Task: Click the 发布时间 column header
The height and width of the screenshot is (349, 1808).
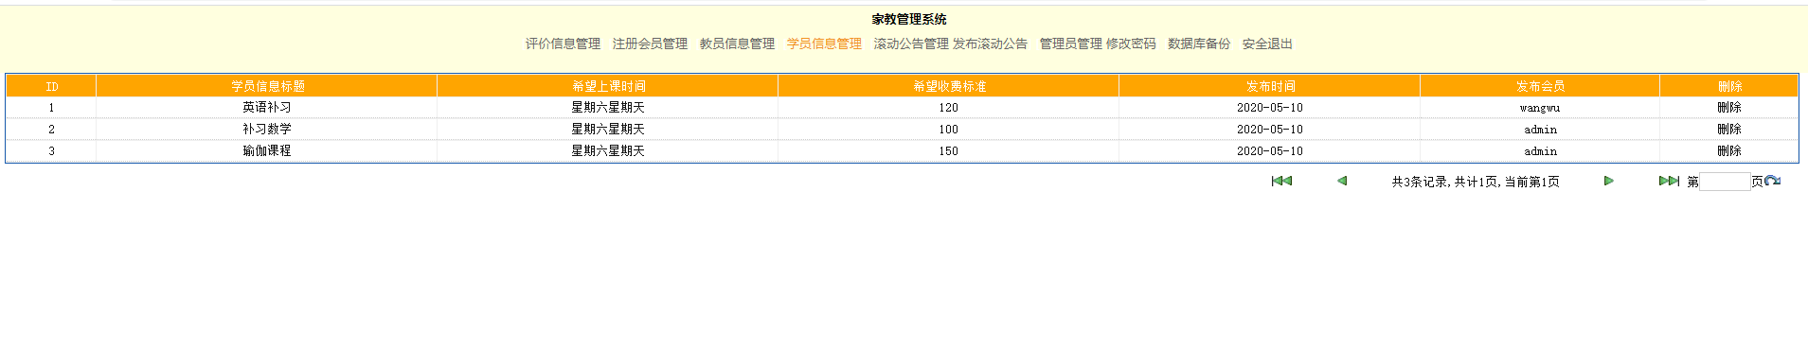Action: tap(1270, 86)
